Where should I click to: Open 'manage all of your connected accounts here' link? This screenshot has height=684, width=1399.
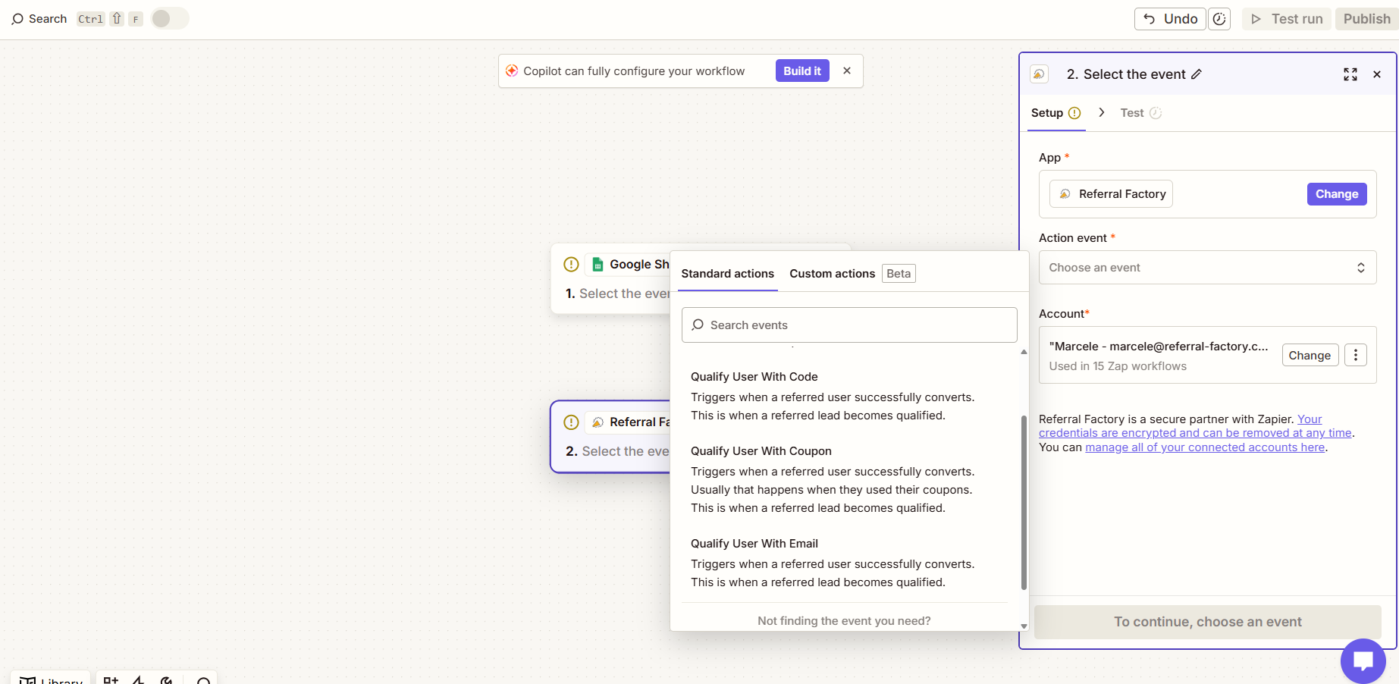[x=1205, y=447]
